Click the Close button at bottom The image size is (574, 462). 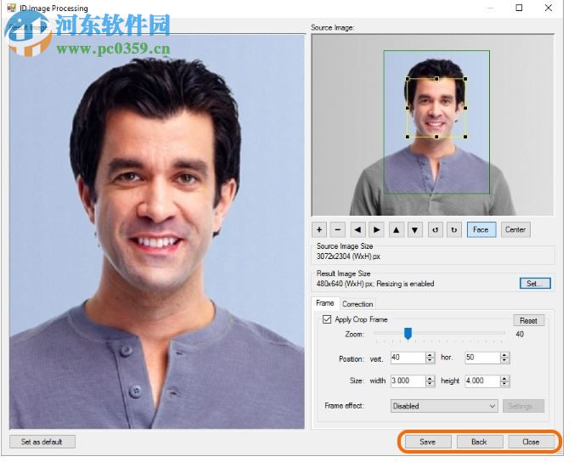[531, 442]
